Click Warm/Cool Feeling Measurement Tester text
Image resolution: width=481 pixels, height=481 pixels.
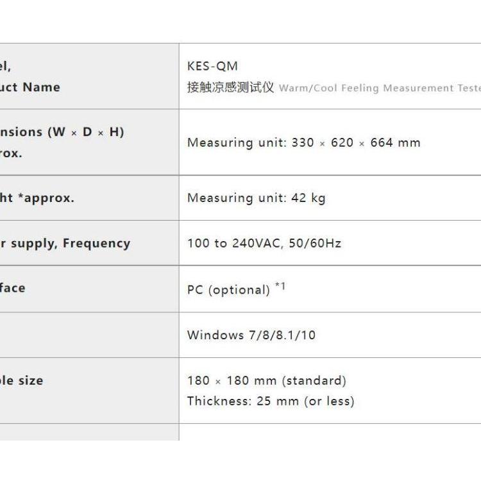point(380,88)
